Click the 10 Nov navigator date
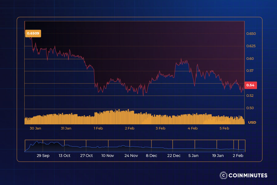 [108, 156]
